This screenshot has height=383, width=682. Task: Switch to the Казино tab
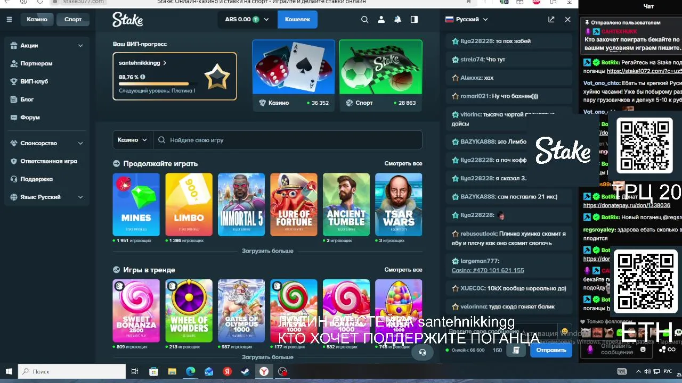click(x=37, y=19)
